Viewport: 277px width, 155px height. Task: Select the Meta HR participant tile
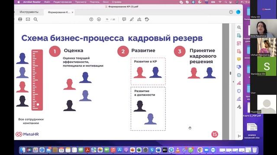tap(264, 9)
